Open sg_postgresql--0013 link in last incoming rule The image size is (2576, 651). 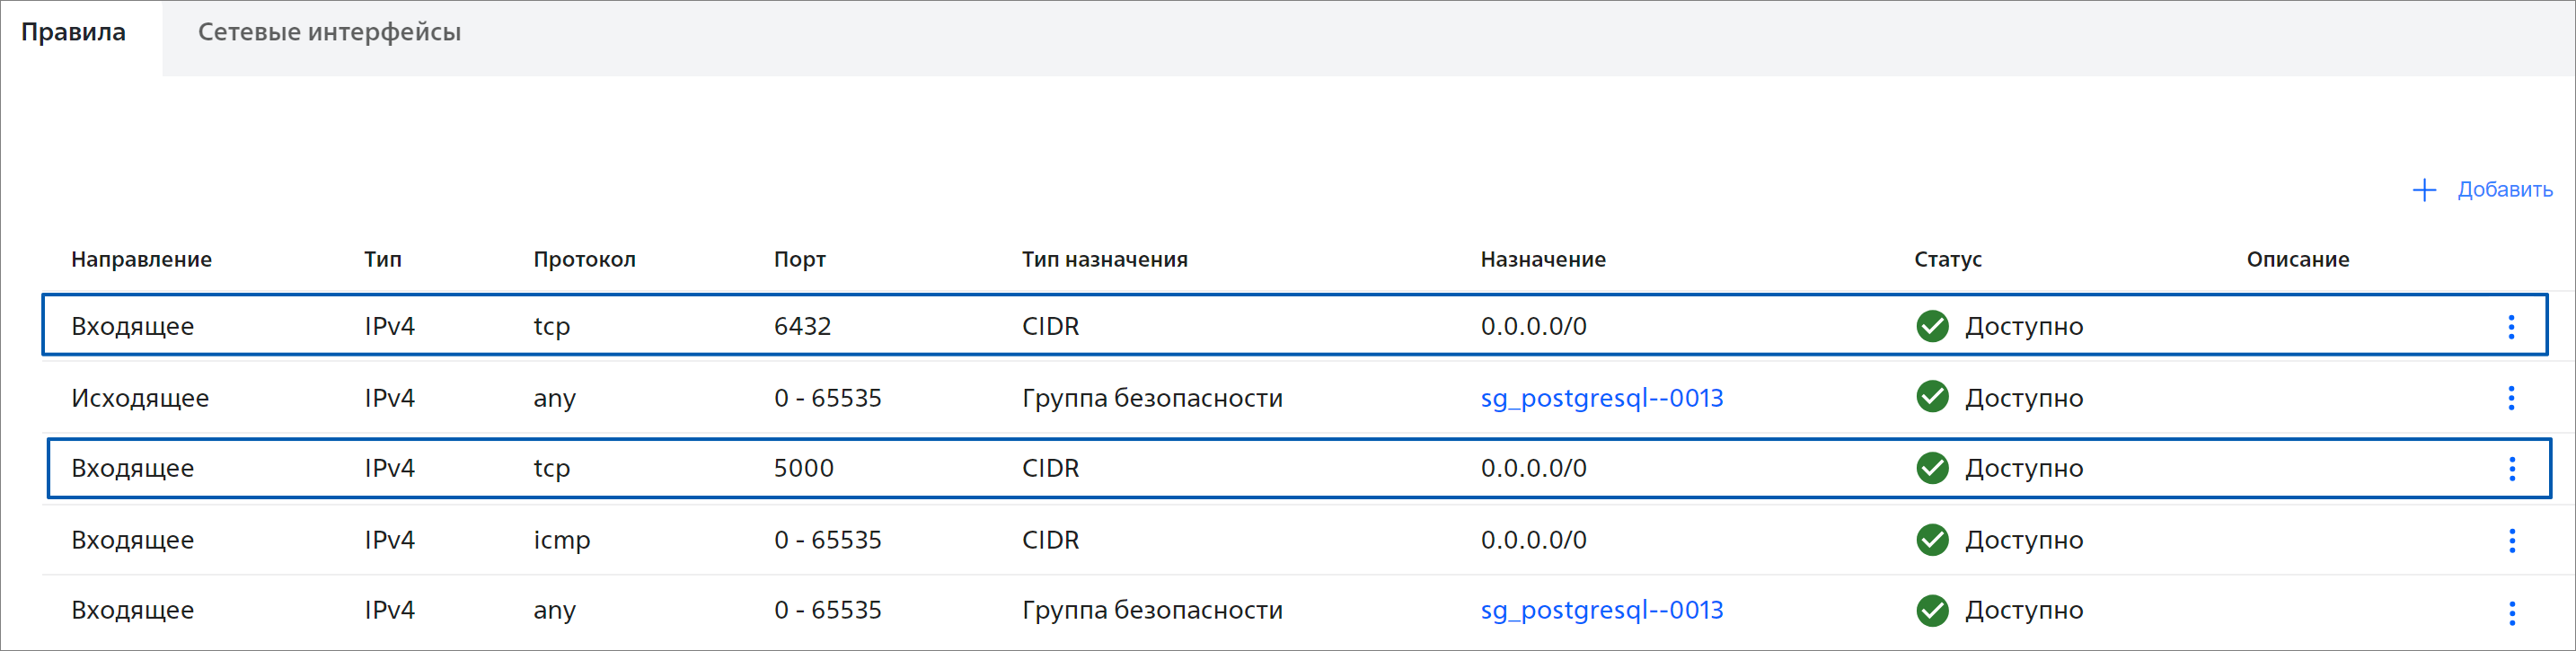point(1602,610)
